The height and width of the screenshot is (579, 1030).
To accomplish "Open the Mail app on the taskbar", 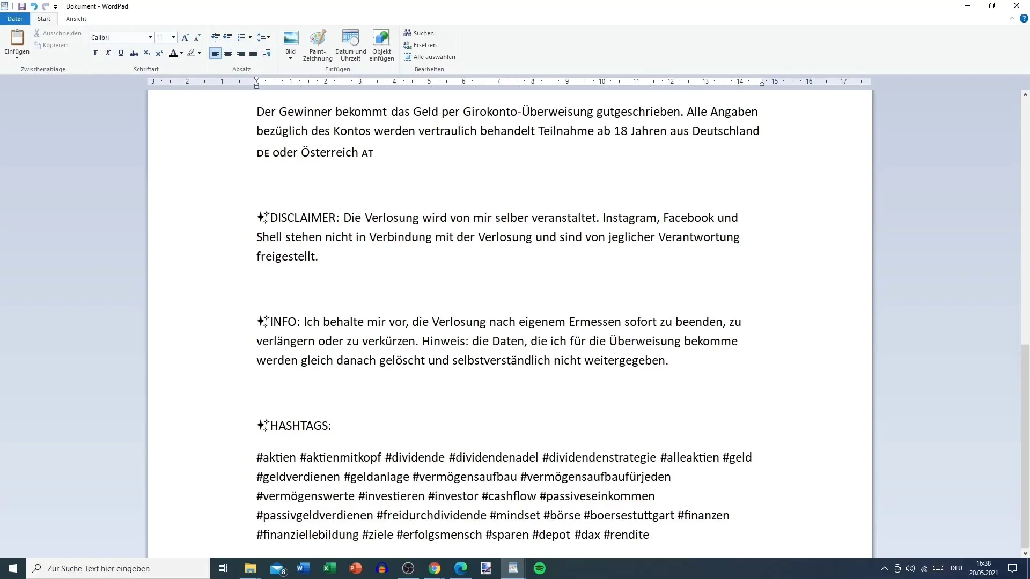I will click(277, 568).
